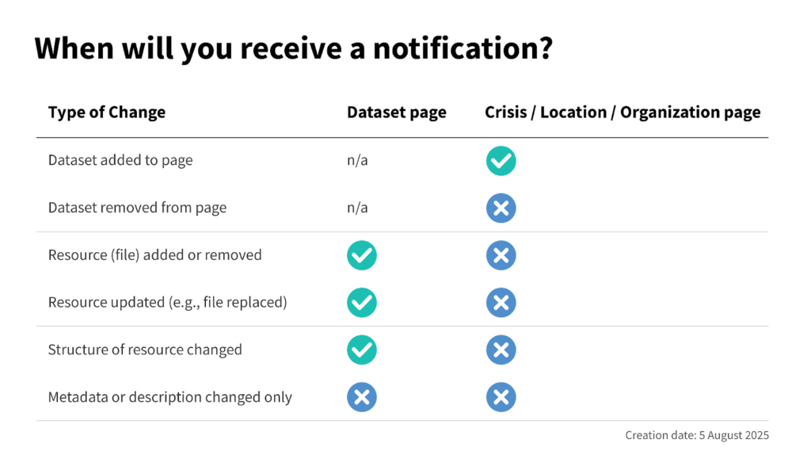Click the blue X for Dataset removed from page
This screenshot has height=474, width=811.
[501, 208]
